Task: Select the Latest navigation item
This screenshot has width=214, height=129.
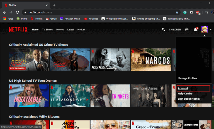Action: click(70, 30)
